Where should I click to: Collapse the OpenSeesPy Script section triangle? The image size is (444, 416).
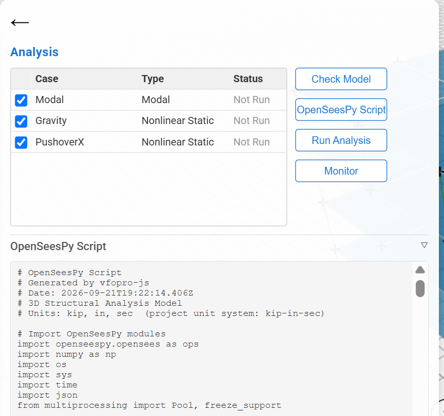[424, 245]
